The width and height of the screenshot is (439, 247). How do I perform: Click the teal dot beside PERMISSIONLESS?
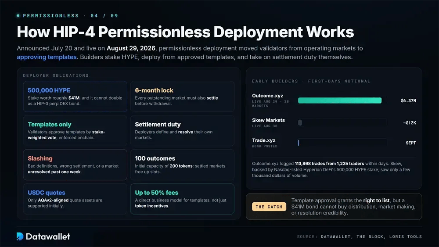(x=18, y=16)
